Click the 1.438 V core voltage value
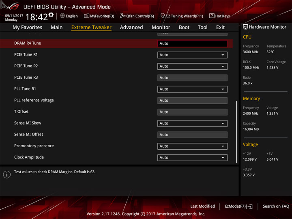The image size is (292, 219). (x=272, y=68)
